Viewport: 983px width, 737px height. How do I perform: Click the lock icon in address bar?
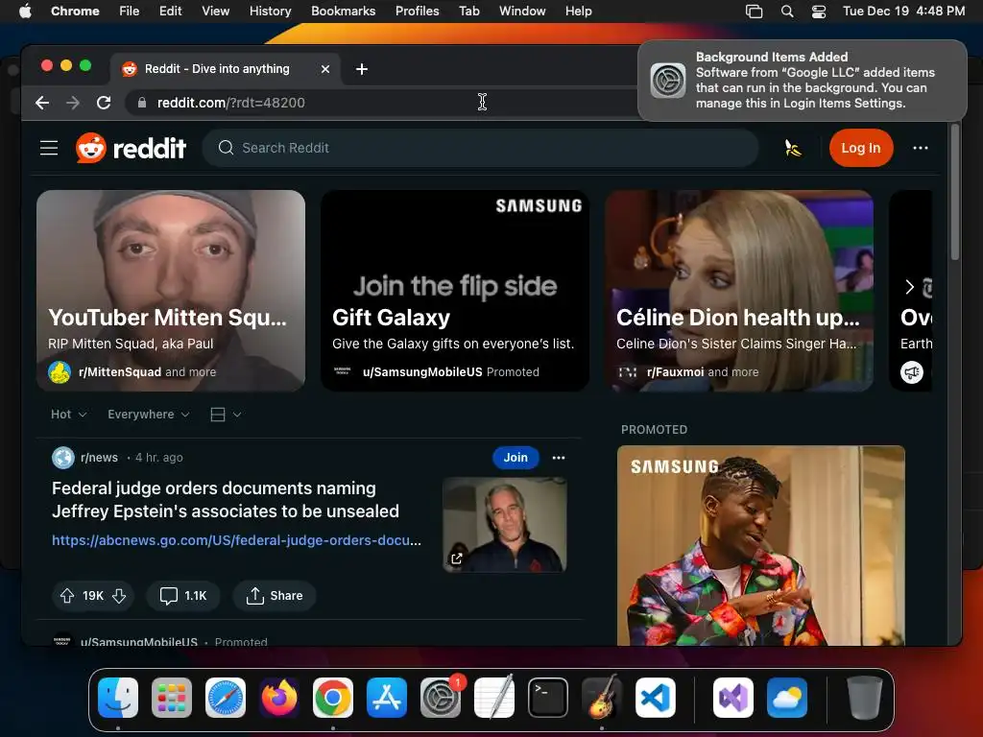coord(142,103)
